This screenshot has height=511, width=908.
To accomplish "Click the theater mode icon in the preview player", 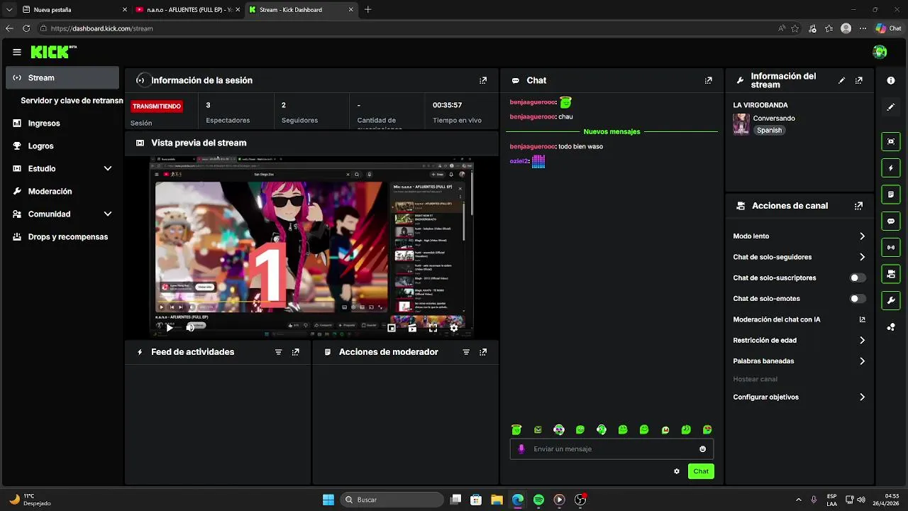I will (x=412, y=328).
